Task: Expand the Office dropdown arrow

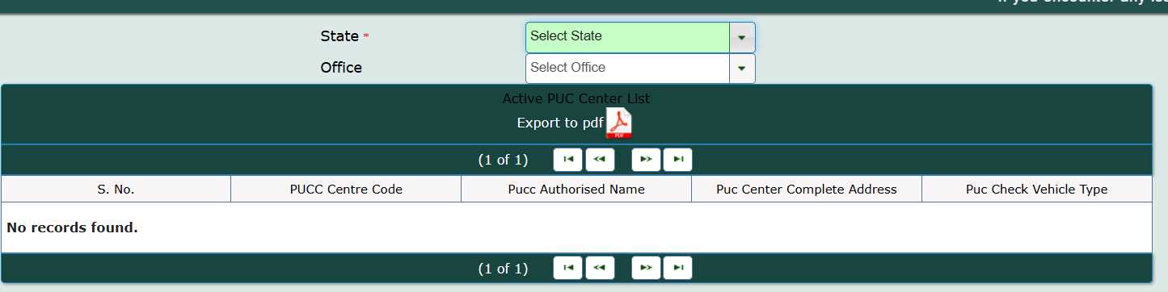Action: (742, 68)
